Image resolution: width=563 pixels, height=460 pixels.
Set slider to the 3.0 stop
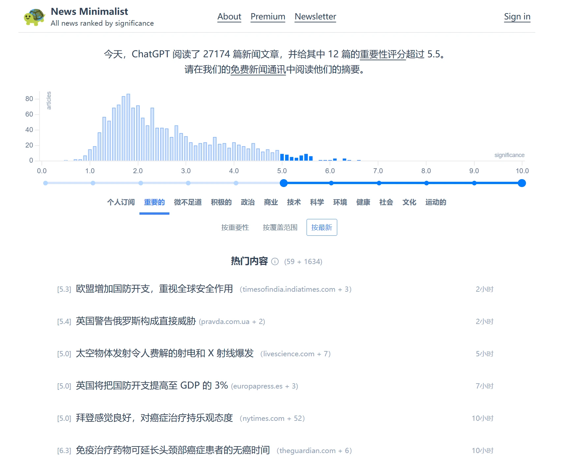(188, 183)
